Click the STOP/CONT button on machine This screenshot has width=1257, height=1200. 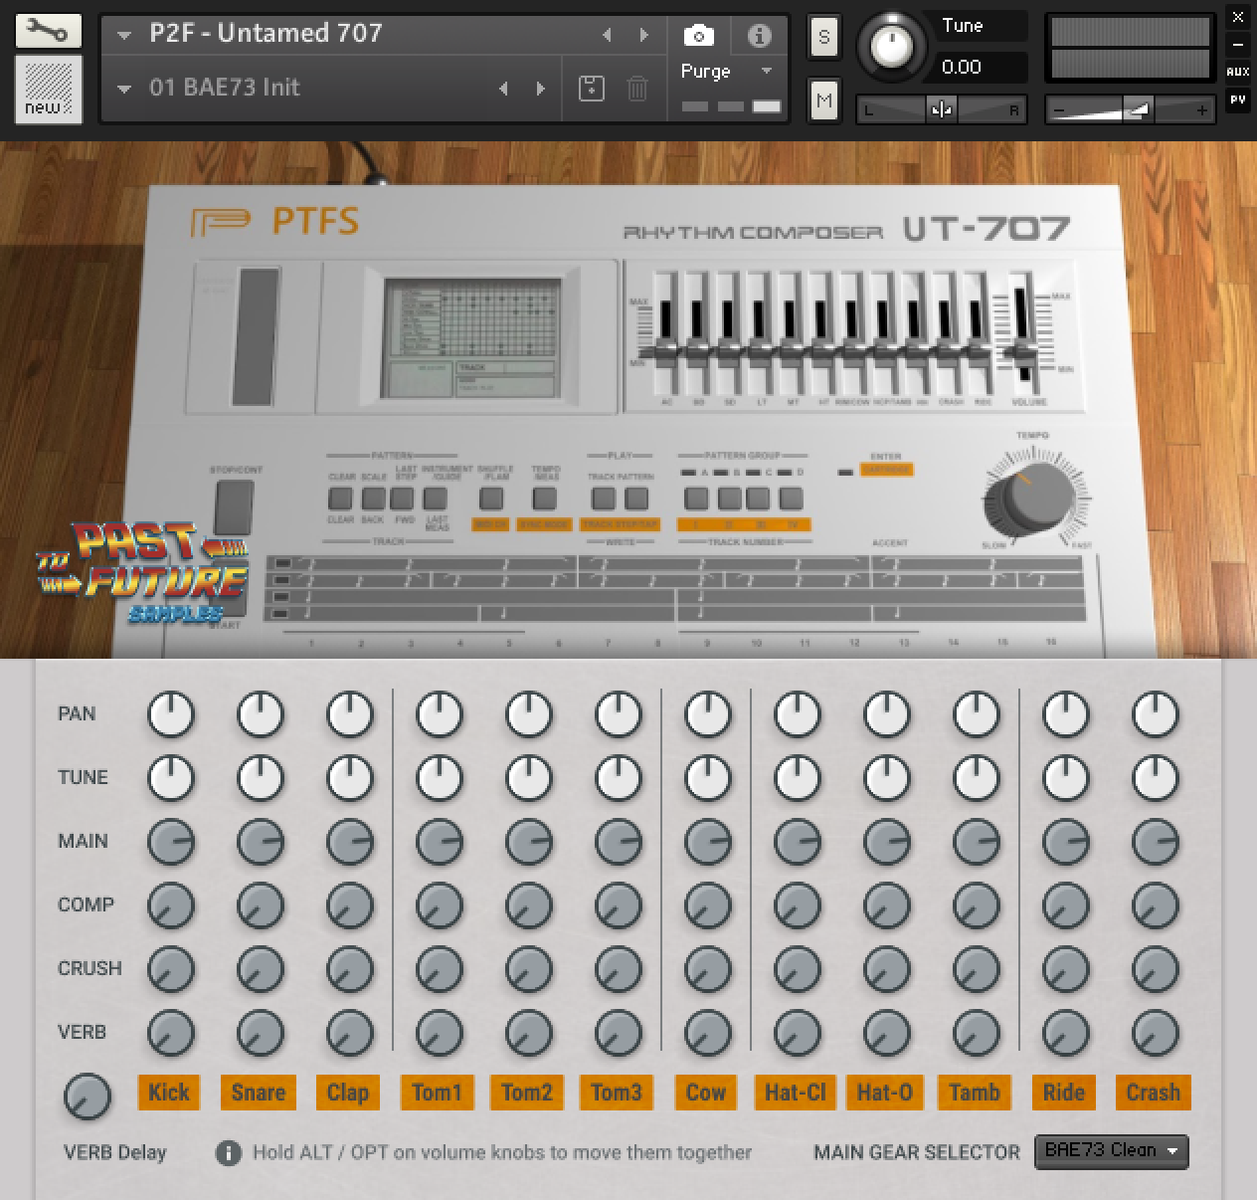click(x=234, y=506)
